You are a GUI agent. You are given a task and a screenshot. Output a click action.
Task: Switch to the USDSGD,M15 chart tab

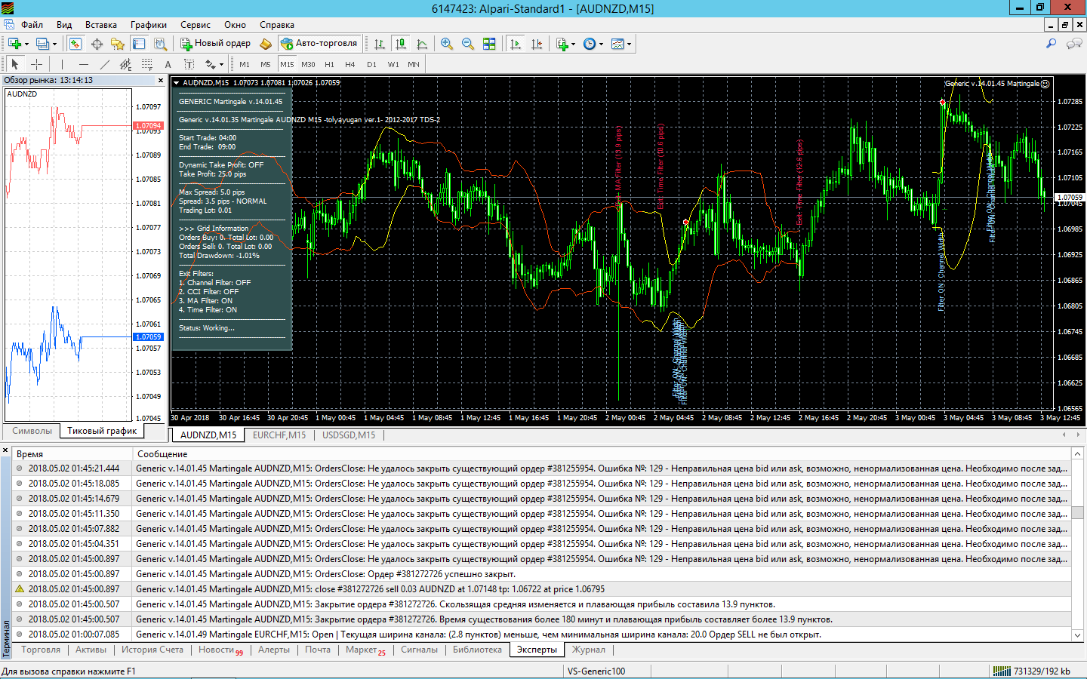click(349, 435)
